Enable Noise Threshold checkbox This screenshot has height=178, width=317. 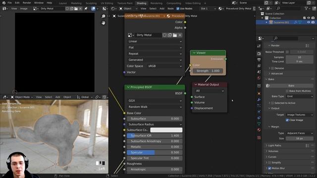coord(287,52)
